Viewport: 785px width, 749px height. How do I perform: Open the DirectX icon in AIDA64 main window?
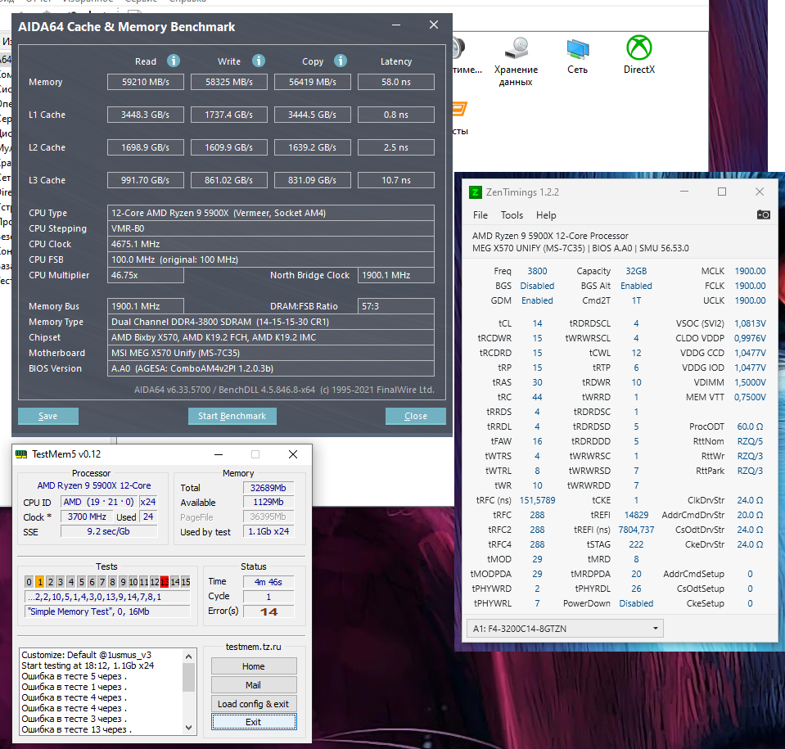pyautogui.click(x=638, y=55)
